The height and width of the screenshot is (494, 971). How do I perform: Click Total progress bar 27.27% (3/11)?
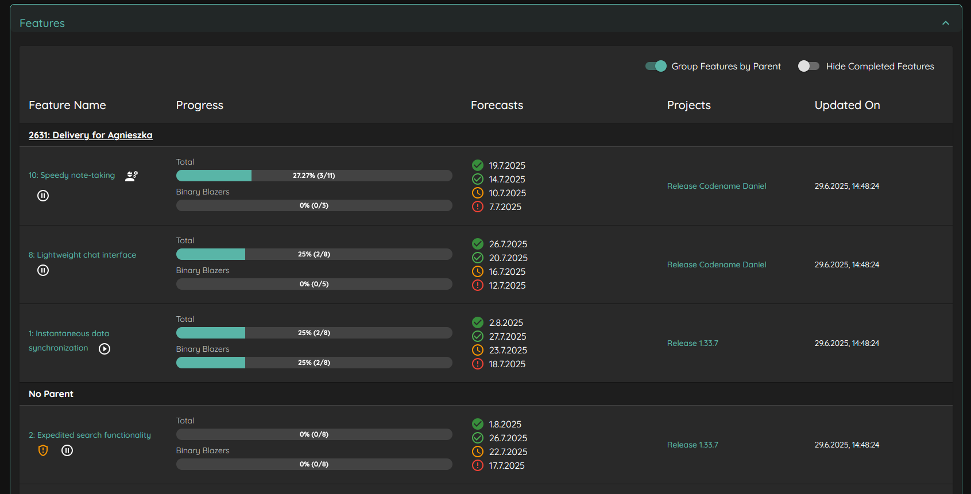coord(314,176)
